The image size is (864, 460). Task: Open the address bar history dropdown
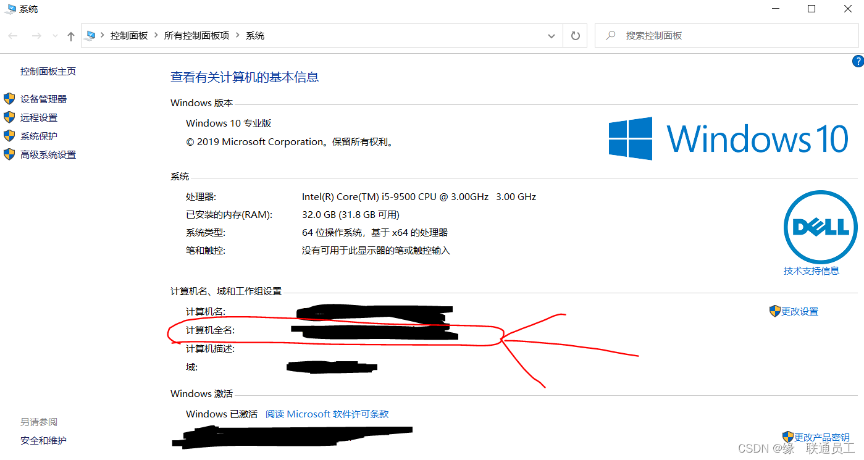[x=551, y=35]
